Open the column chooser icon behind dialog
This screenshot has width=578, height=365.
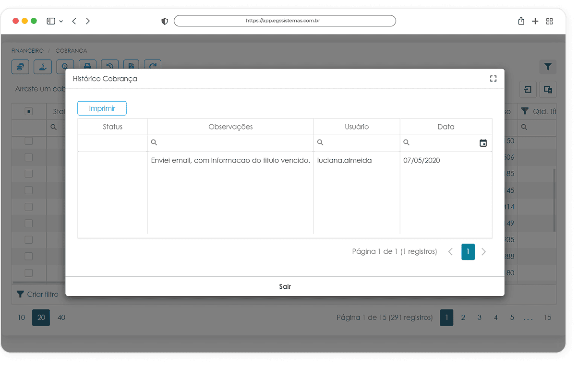point(548,89)
